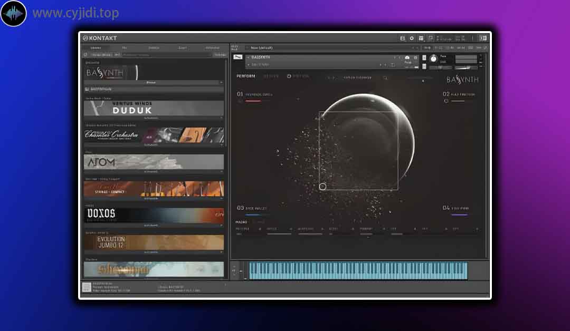This screenshot has width=570, height=331.
Task: Open the Purge dropdown menu
Action: click(408, 62)
